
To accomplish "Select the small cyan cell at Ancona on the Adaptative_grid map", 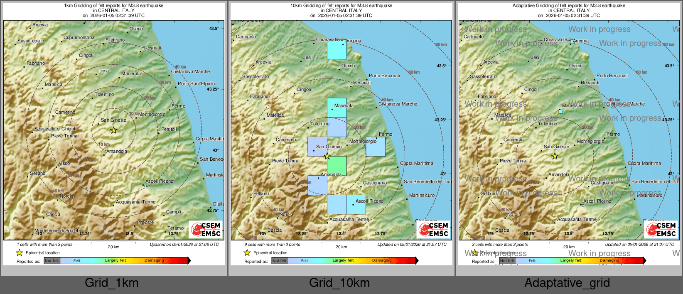I will tap(572, 41).
